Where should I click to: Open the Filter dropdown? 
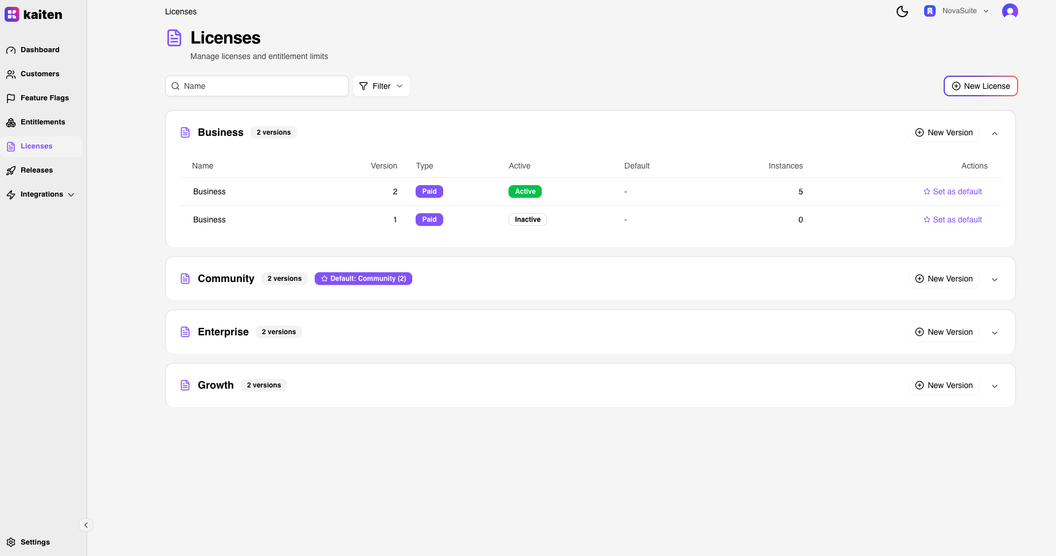click(x=381, y=86)
